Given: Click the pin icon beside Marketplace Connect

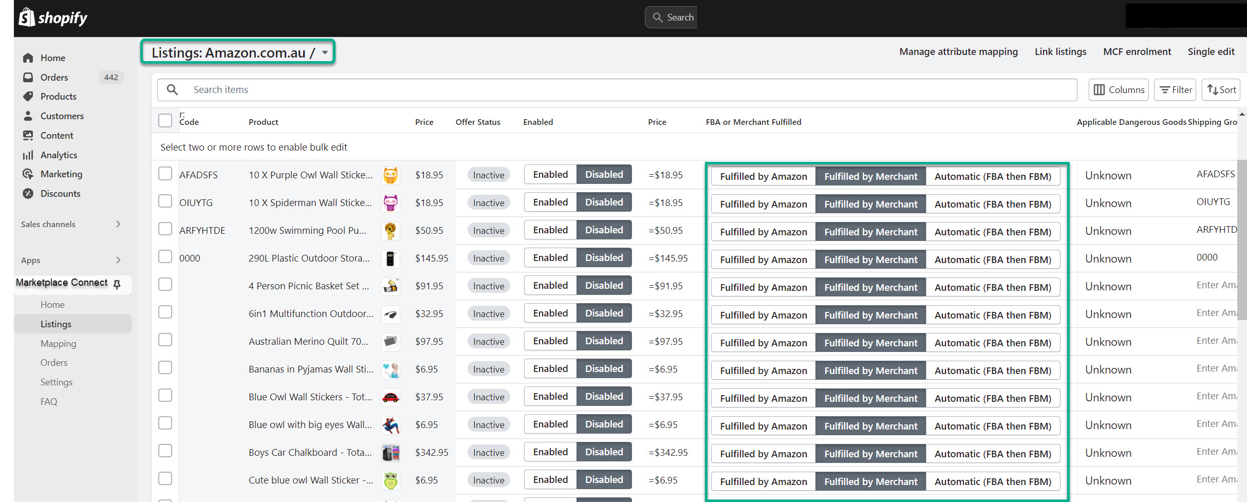Looking at the screenshot, I should 117,284.
